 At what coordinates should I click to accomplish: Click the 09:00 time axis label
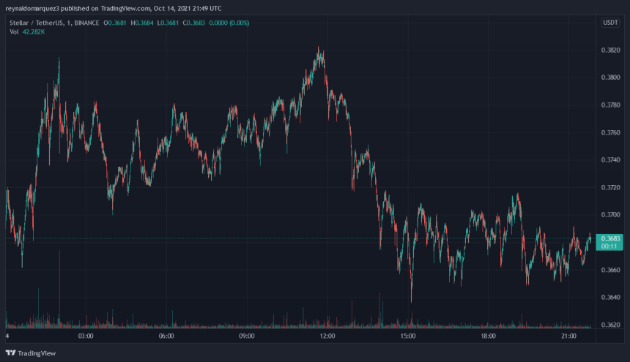pyautogui.click(x=247, y=336)
